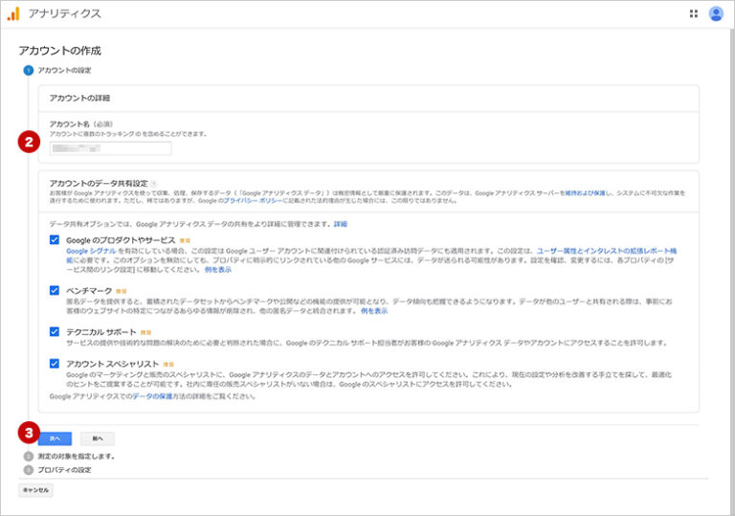The height and width of the screenshot is (516, 735).
Task: Click the アカウントの詳細 section title
Action: 79,98
